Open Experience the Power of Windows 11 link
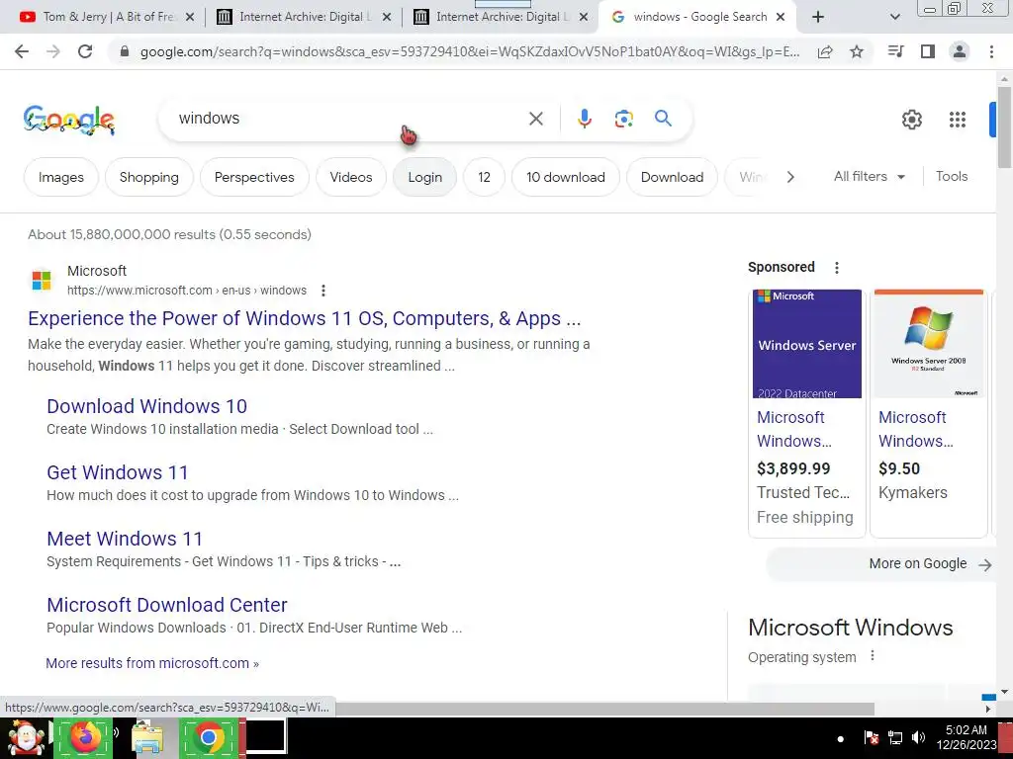This screenshot has height=759, width=1013. (x=305, y=318)
